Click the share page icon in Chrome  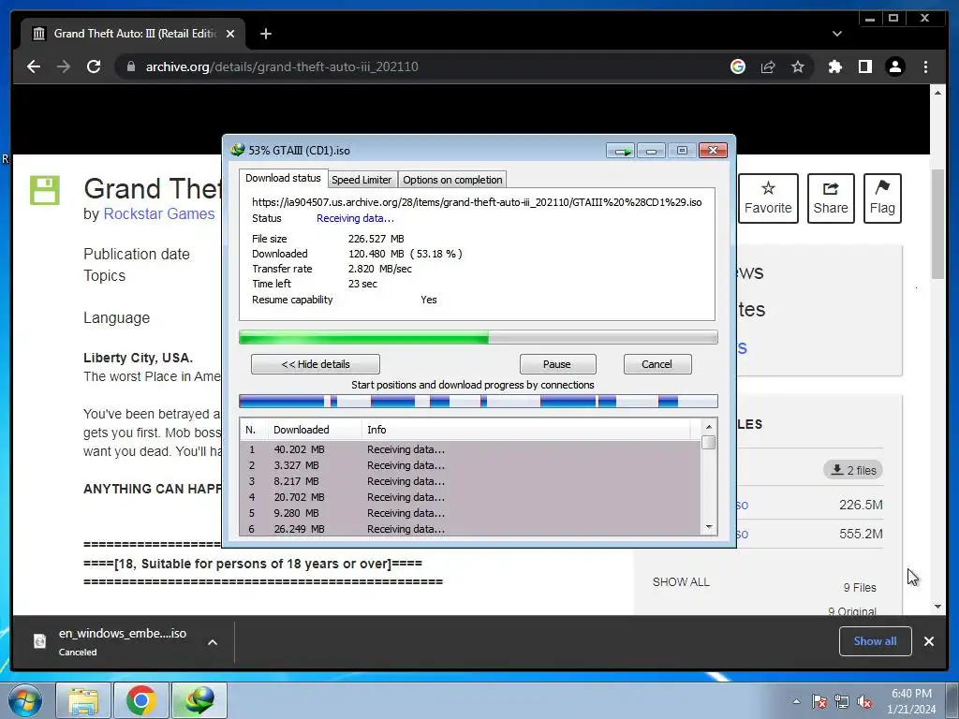(x=768, y=66)
